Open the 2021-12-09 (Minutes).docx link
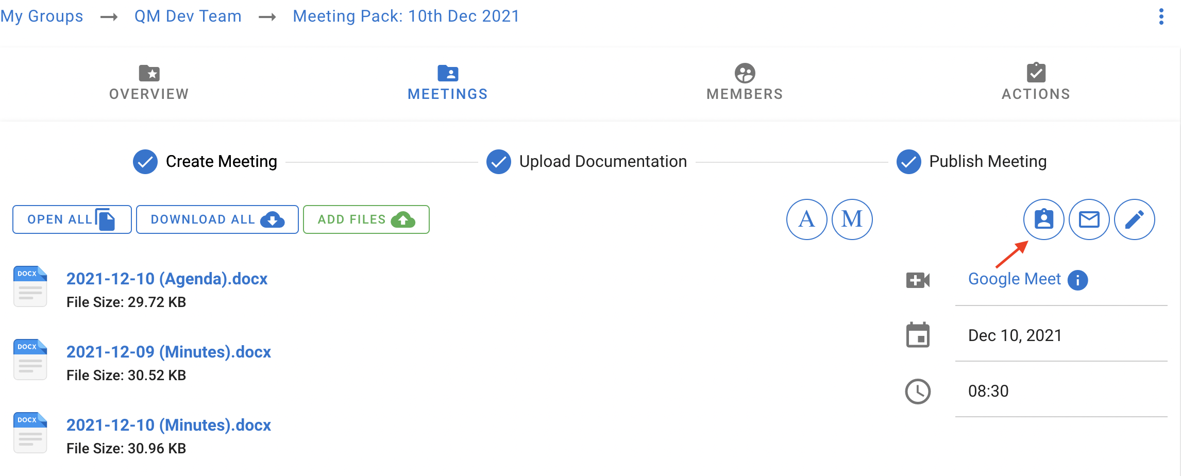1181x476 pixels. click(168, 352)
